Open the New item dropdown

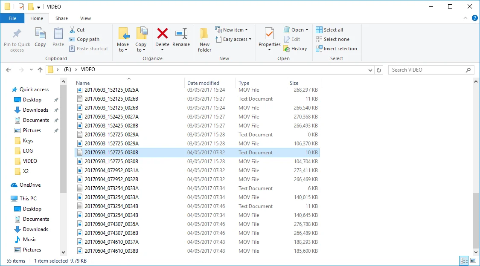pyautogui.click(x=231, y=30)
